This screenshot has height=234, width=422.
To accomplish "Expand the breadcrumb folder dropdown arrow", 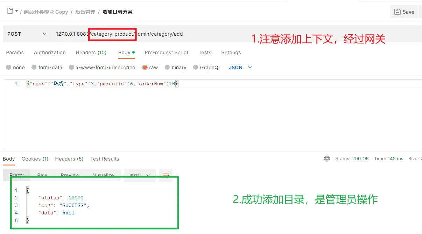I will coord(16,11).
